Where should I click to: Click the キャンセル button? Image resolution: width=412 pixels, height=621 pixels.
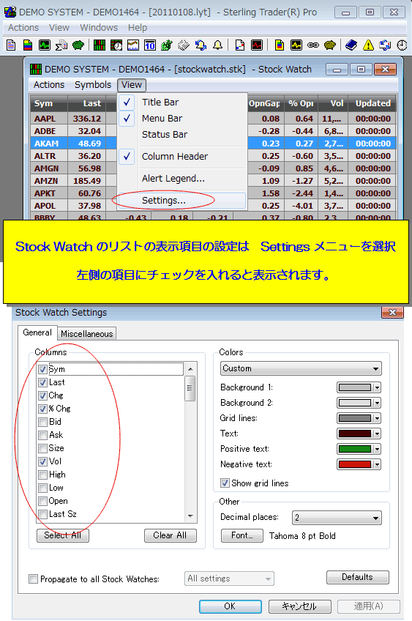[x=299, y=606]
